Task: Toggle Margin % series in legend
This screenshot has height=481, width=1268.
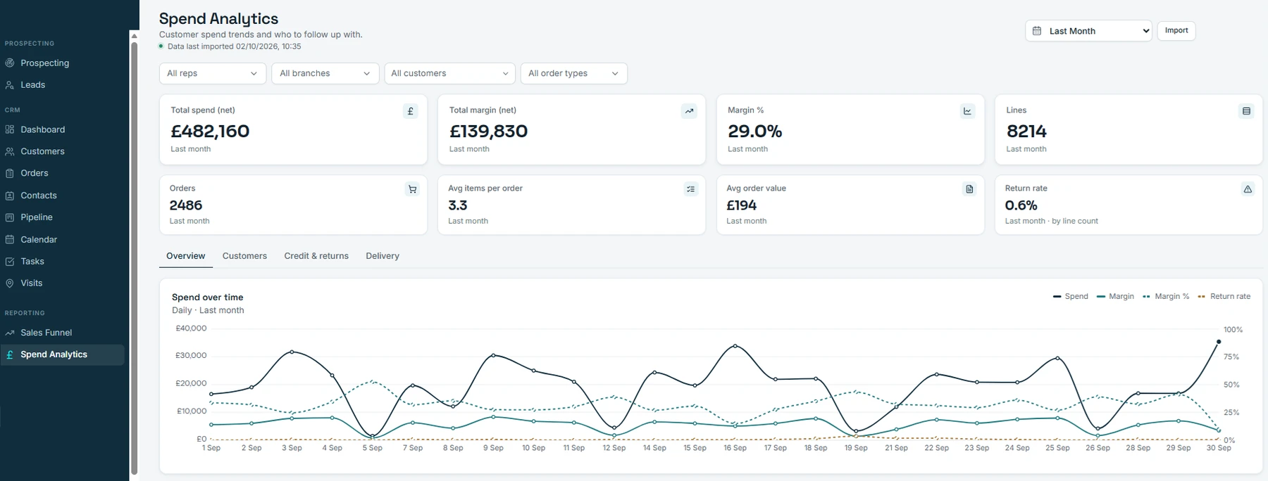Action: tap(1166, 297)
